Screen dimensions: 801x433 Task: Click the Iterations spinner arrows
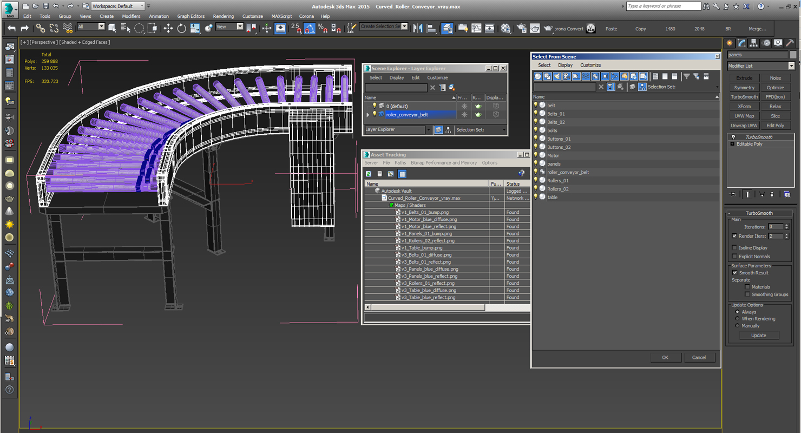click(x=786, y=227)
